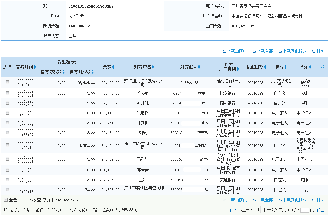
Task: Click the print icon in the top toolbar
Action: (313, 51)
